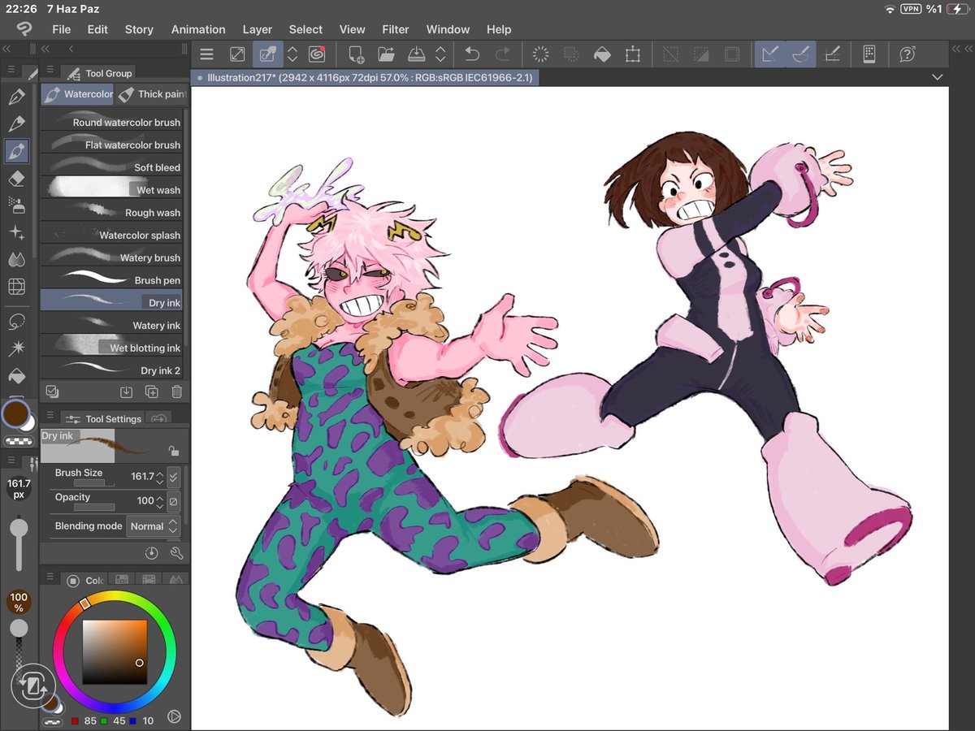Select the Pencil tool in the toolbar
975x731 pixels.
click(16, 124)
